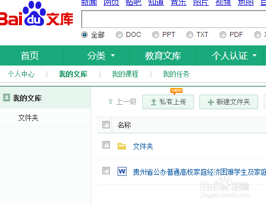The image size is (266, 205).
Task: Select the PPT file type radio
Action: click(156, 35)
